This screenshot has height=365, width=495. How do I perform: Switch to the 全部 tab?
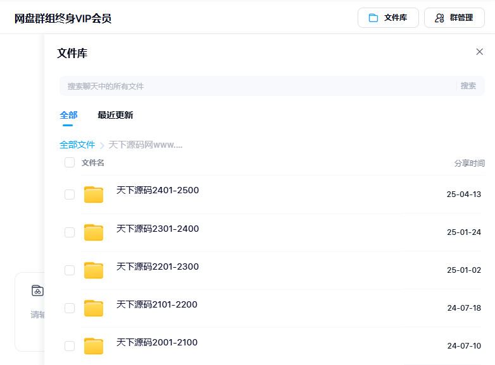click(x=68, y=115)
